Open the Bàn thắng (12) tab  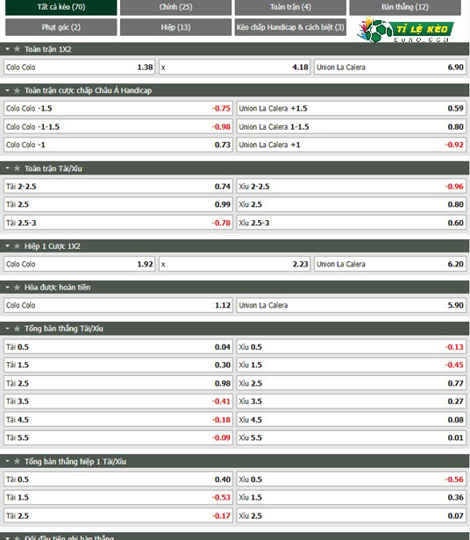coord(405,7)
